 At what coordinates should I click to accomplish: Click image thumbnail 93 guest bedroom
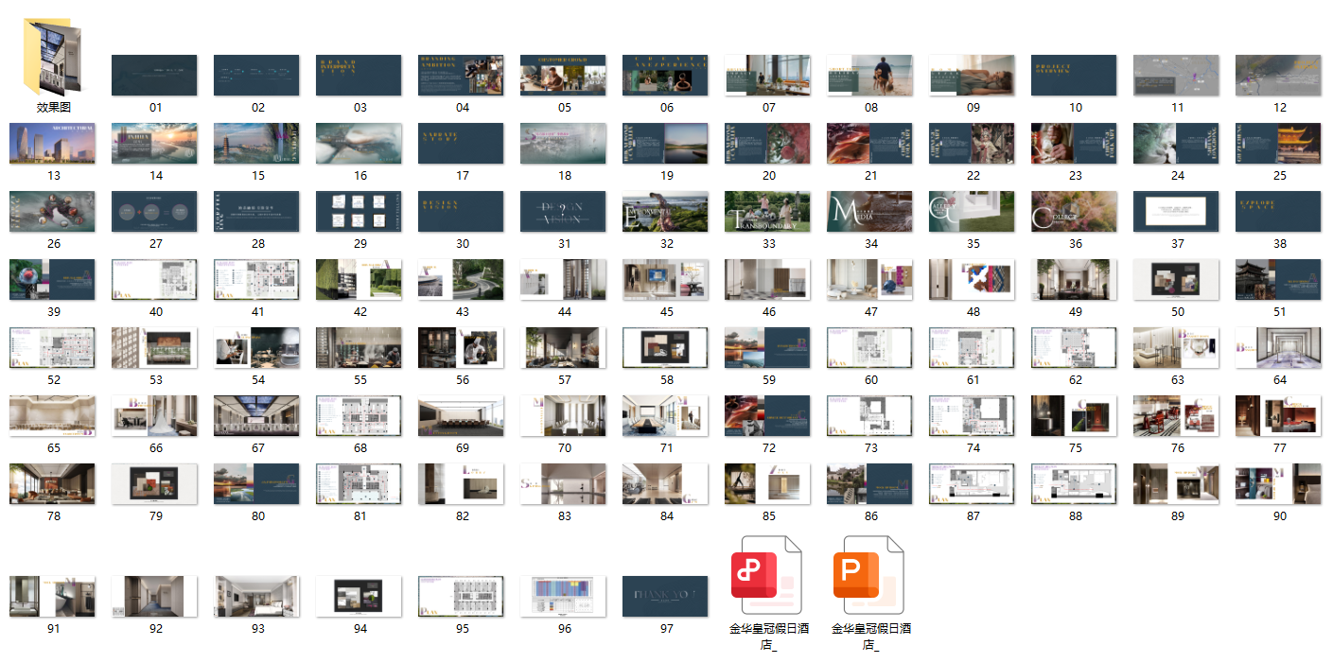pos(256,597)
